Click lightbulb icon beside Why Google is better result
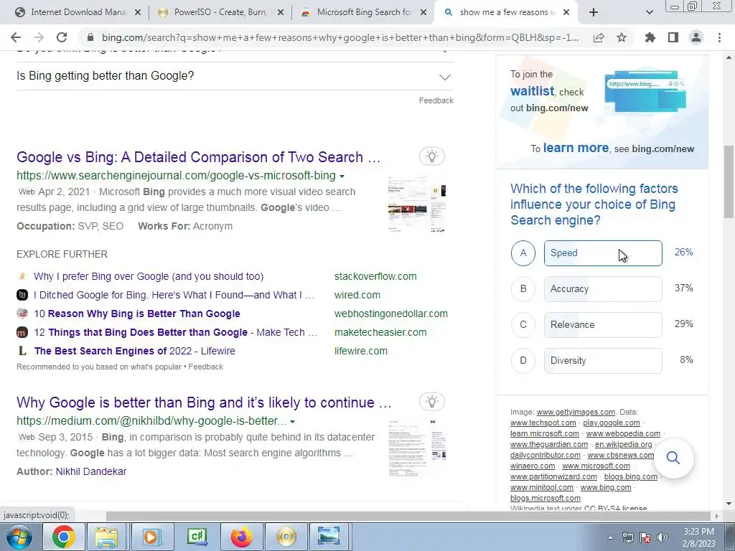The height and width of the screenshot is (551, 735). [x=431, y=402]
